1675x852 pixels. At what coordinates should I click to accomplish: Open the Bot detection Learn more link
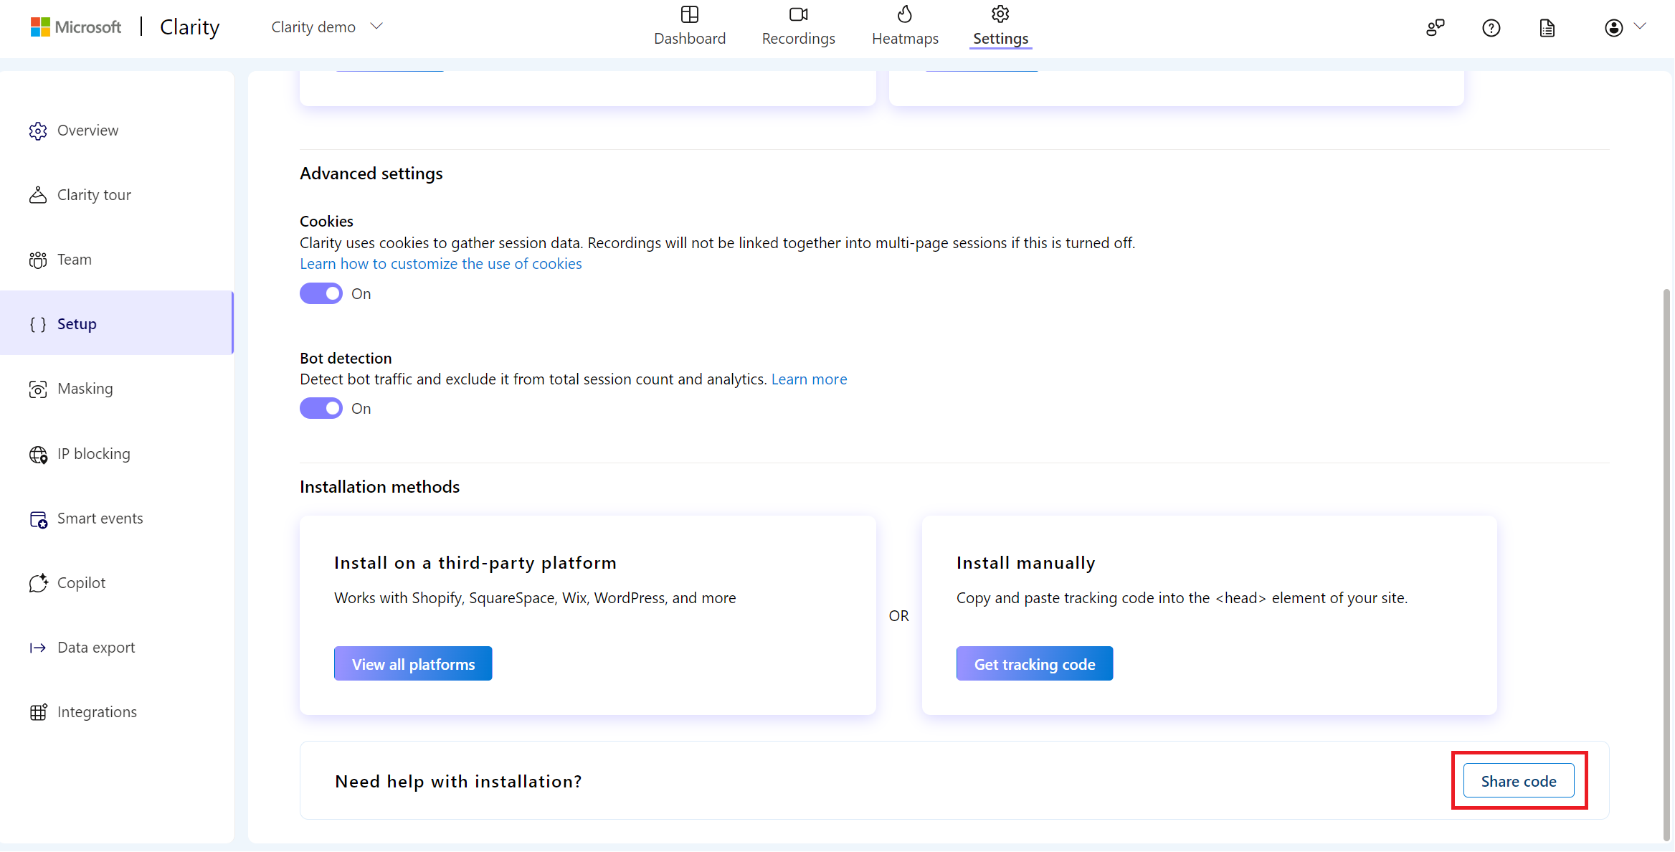point(809,379)
